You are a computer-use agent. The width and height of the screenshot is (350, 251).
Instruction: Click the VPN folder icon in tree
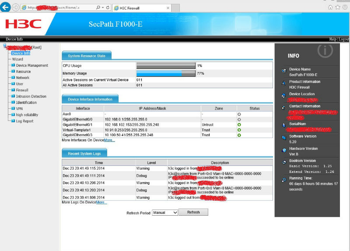[x=13, y=108]
